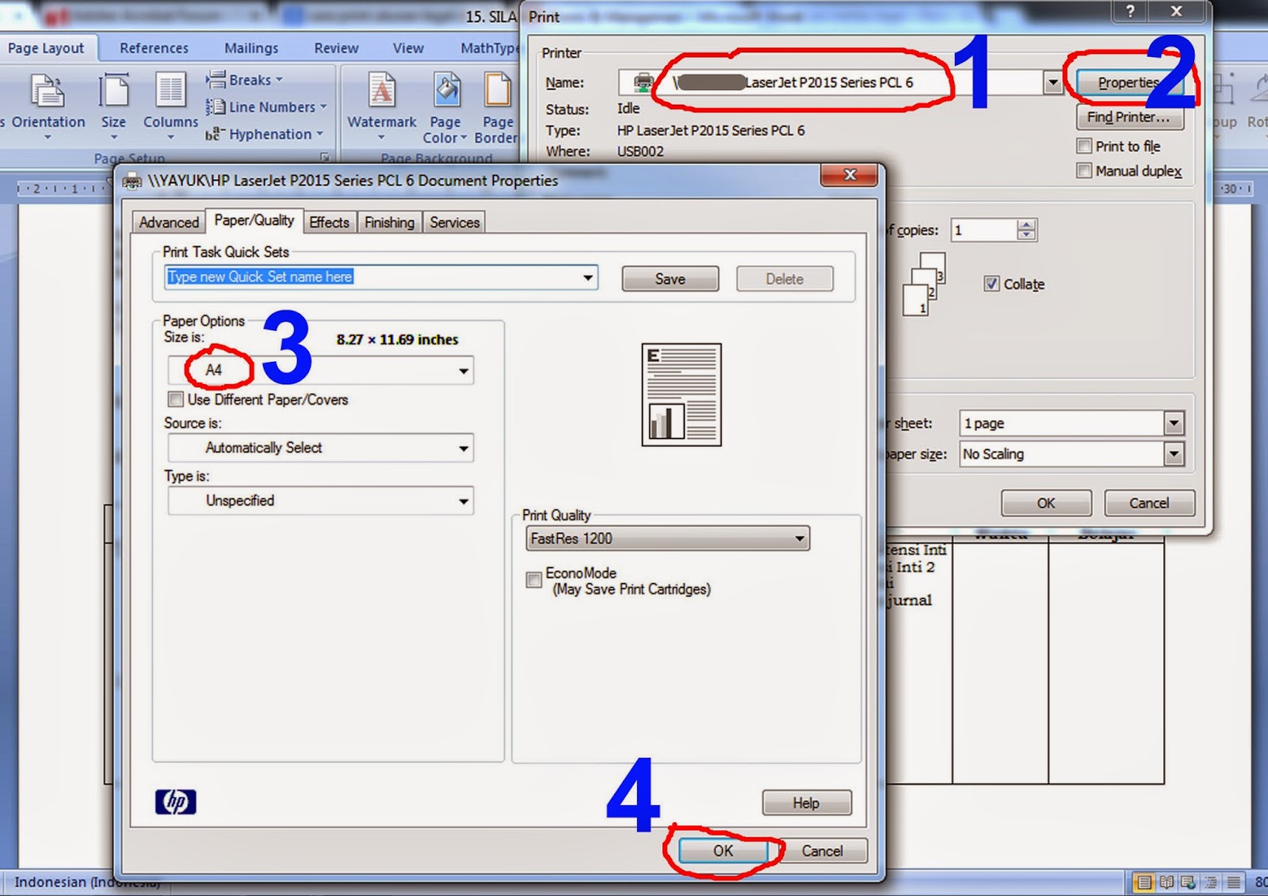This screenshot has height=896, width=1268.
Task: Open Print Quality FastRes 1200 dropdown
Action: 667,539
